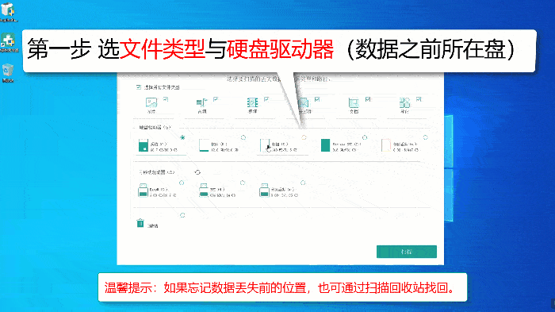
Task: Click the system drive C icon
Action: [144, 145]
